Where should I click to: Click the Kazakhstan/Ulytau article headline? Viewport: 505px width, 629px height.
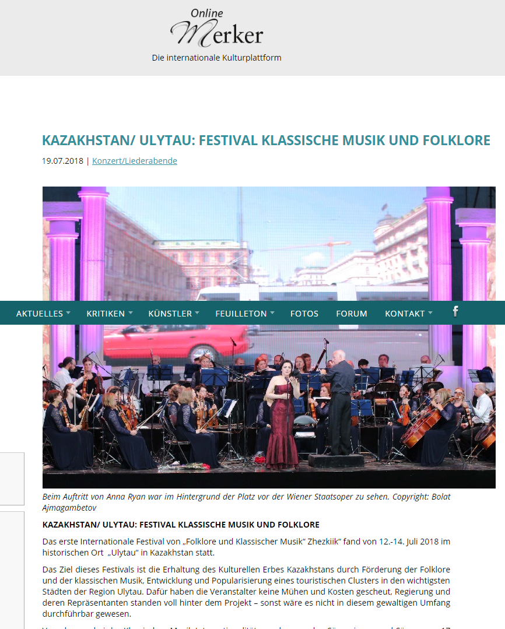[266, 140]
